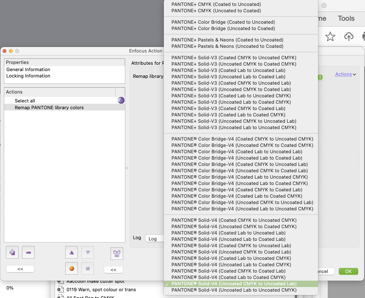Dismiss the dialog with Cancel
Image resolution: width=365 pixels, height=298 pixels.
(322, 271)
